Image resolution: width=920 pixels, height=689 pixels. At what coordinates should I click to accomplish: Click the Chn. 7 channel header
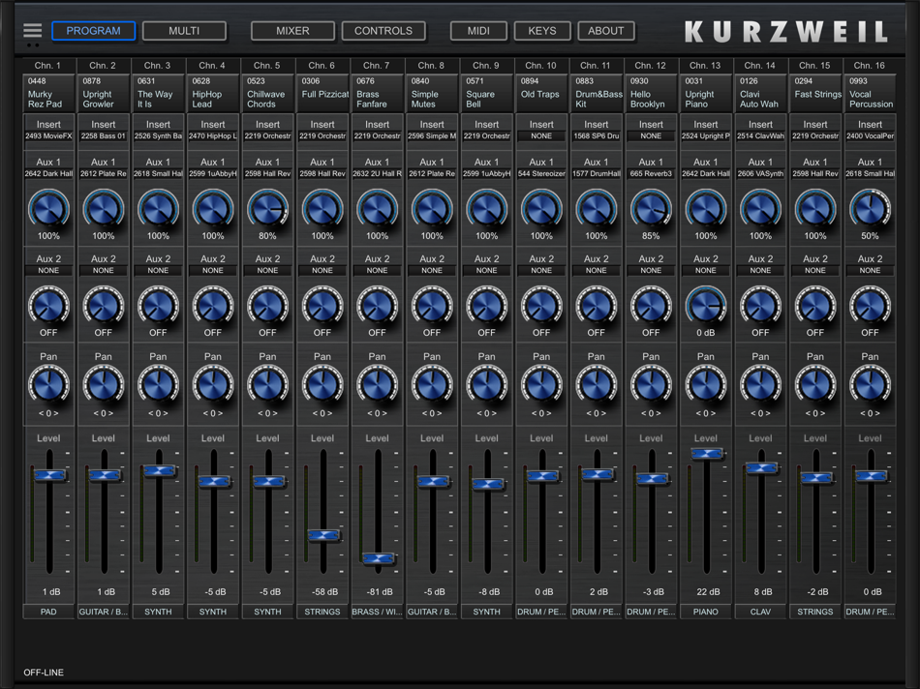click(377, 65)
